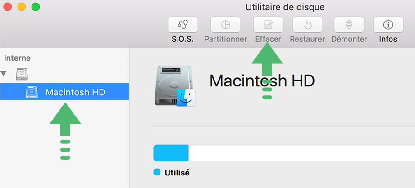Click the Partitionner pie chart icon
Screen dimensions: 415x188
click(x=225, y=25)
